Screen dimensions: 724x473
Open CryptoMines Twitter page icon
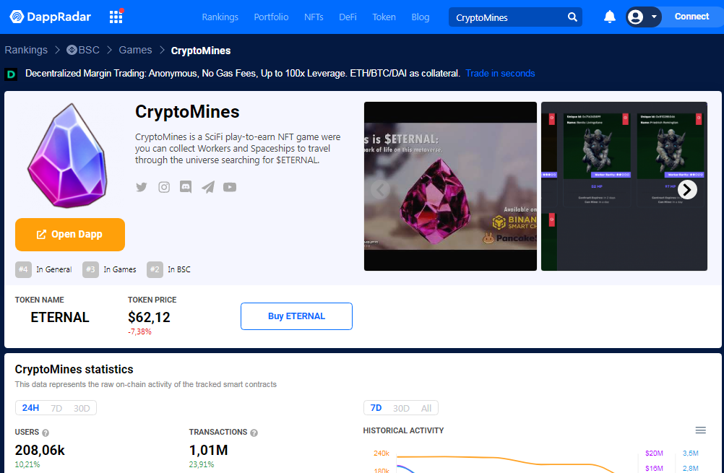142,187
